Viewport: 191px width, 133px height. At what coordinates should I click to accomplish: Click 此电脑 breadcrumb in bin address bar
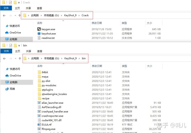click(x=35, y=58)
